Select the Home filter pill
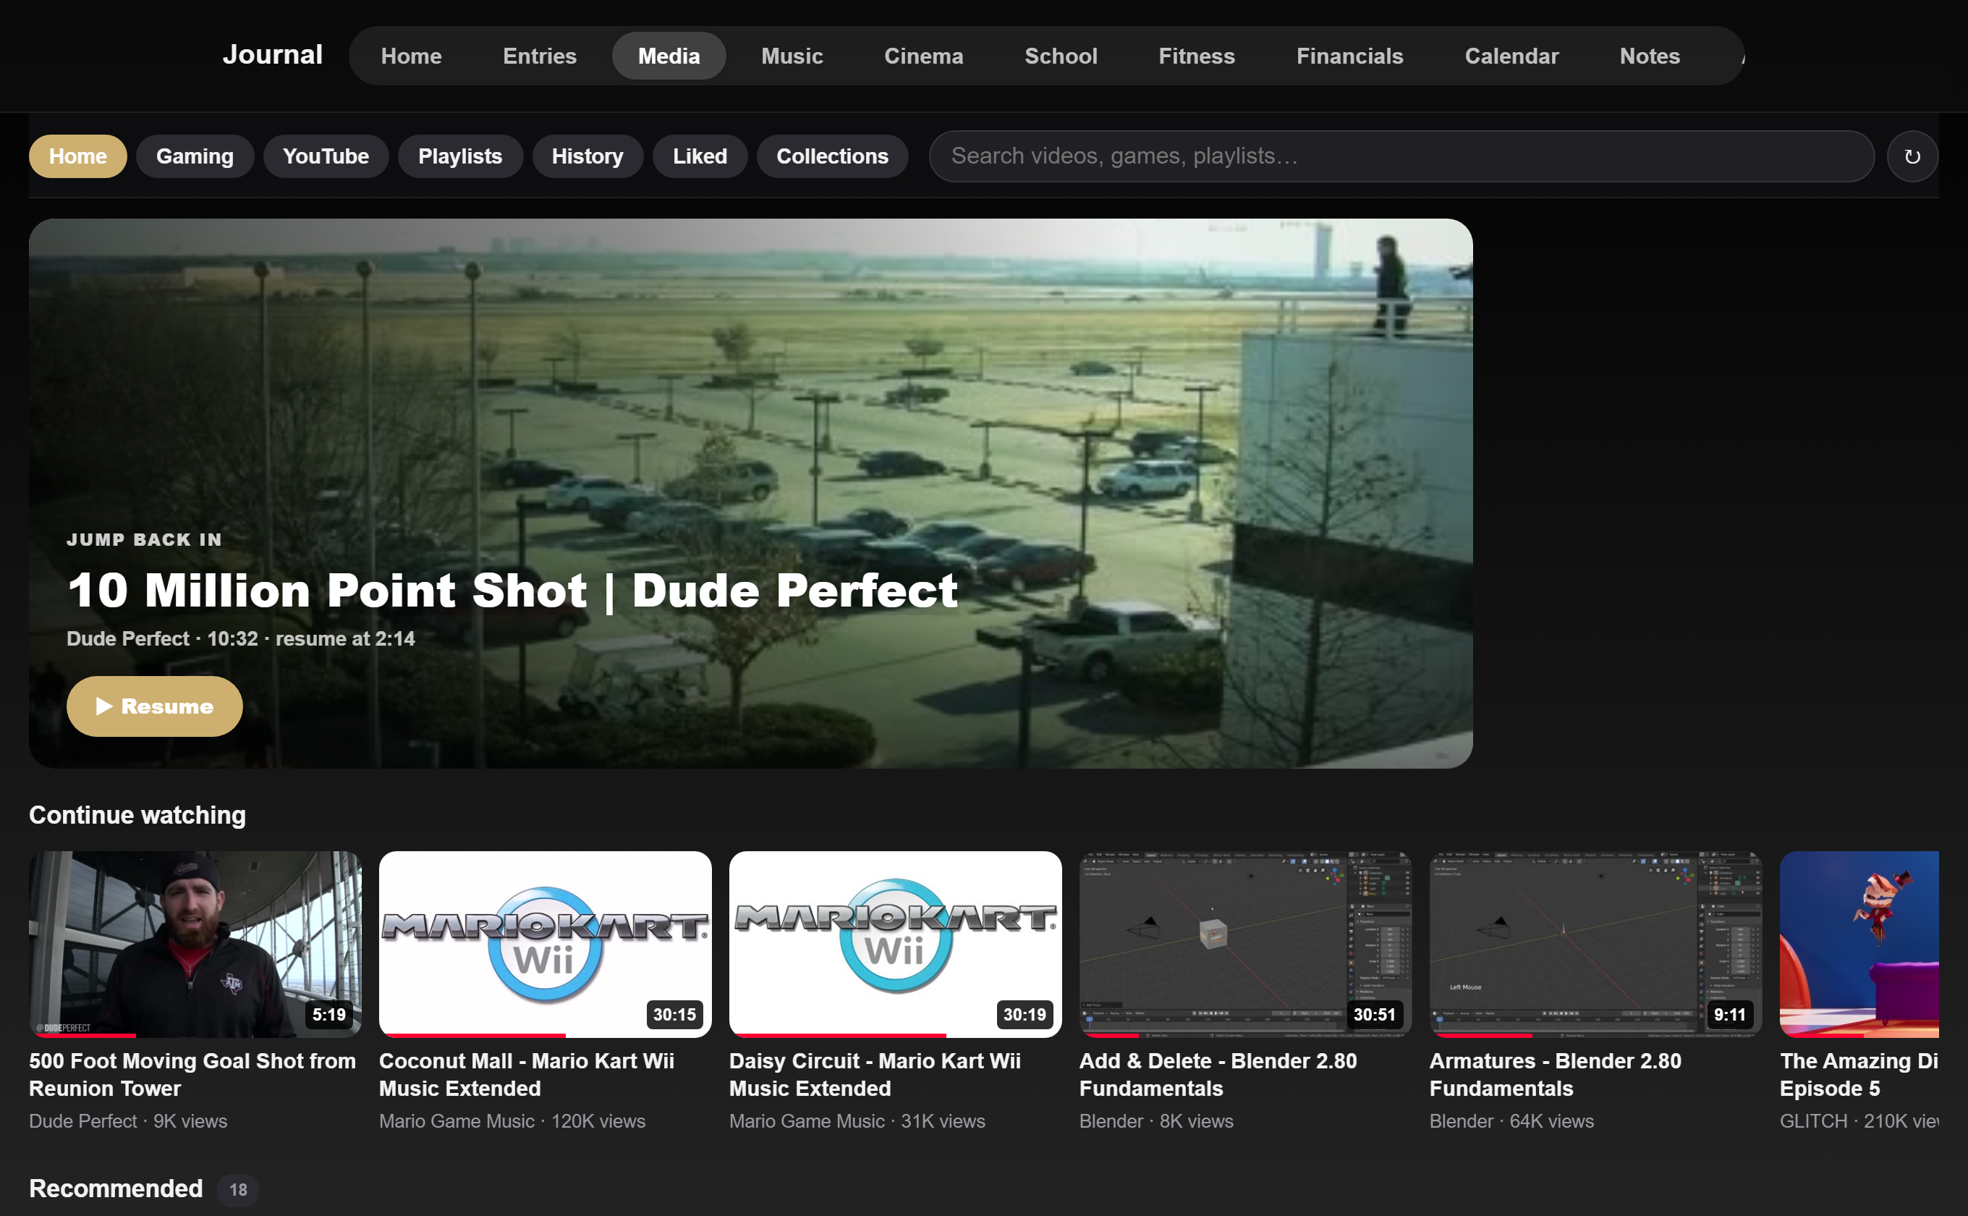Screen dimensions: 1968x1216 click(x=78, y=156)
